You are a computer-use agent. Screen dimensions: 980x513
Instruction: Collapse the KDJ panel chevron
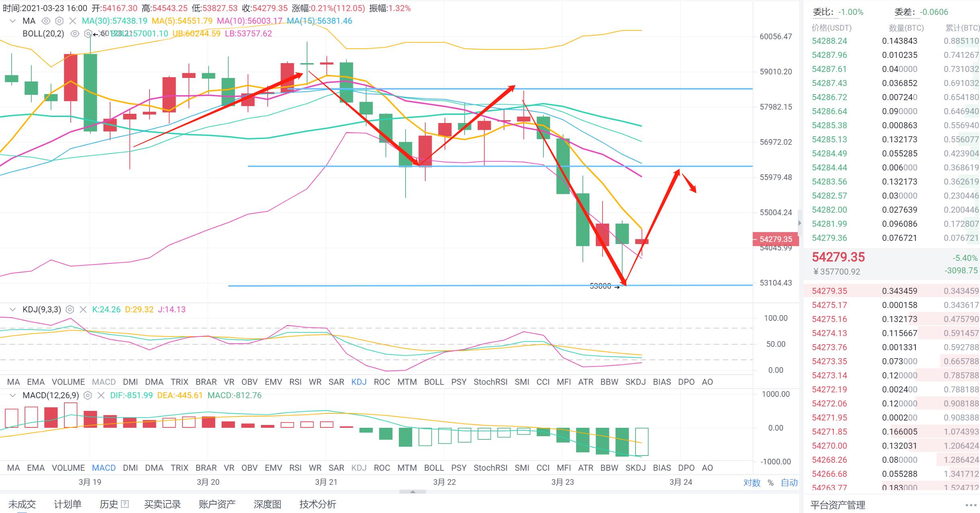[x=12, y=310]
